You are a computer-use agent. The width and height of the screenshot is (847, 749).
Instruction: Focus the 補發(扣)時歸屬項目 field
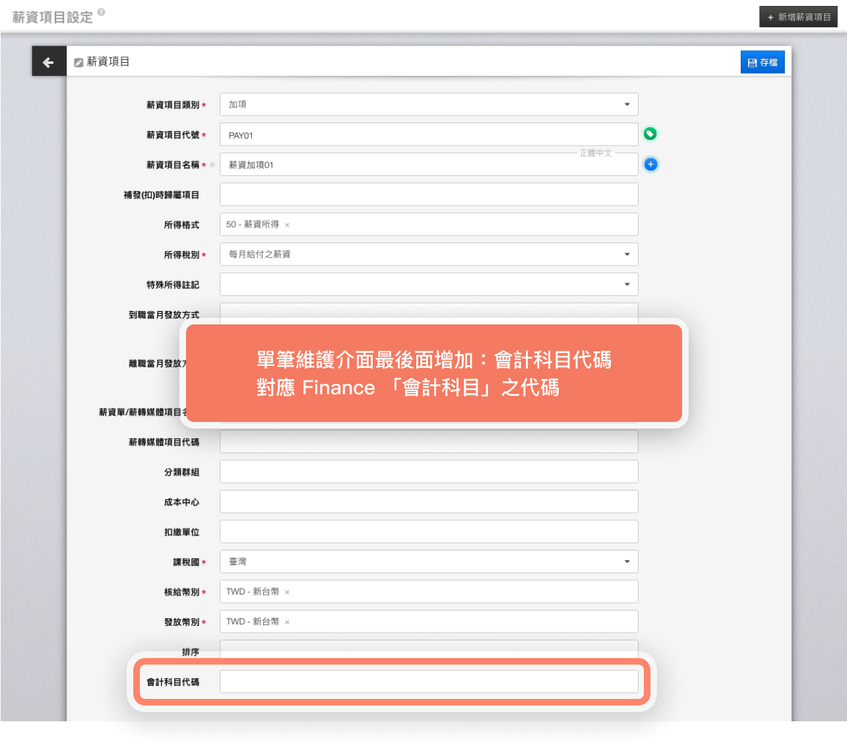point(429,195)
